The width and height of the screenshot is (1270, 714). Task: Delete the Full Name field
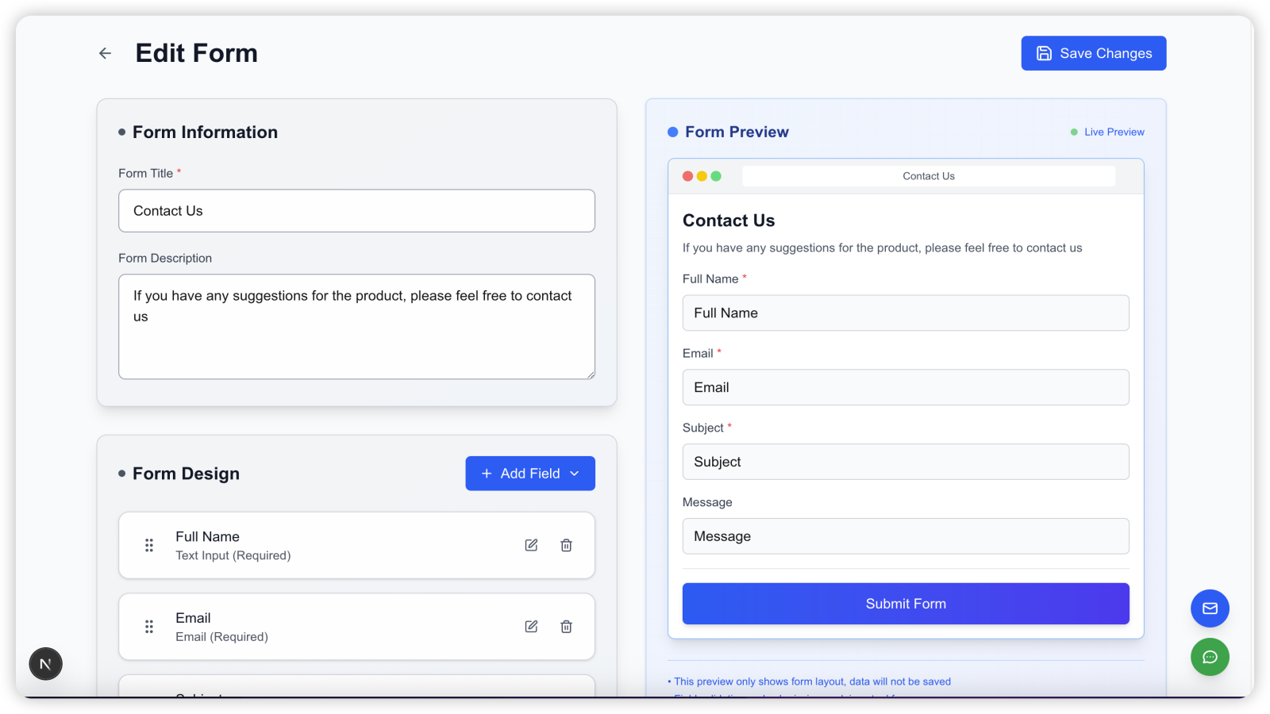coord(566,545)
